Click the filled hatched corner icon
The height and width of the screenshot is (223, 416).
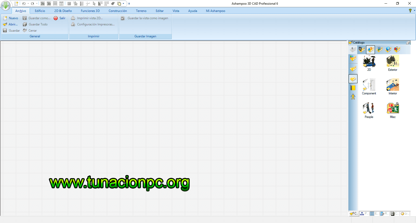100,4
